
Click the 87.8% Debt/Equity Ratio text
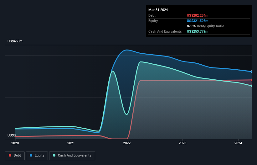[x=205, y=26]
